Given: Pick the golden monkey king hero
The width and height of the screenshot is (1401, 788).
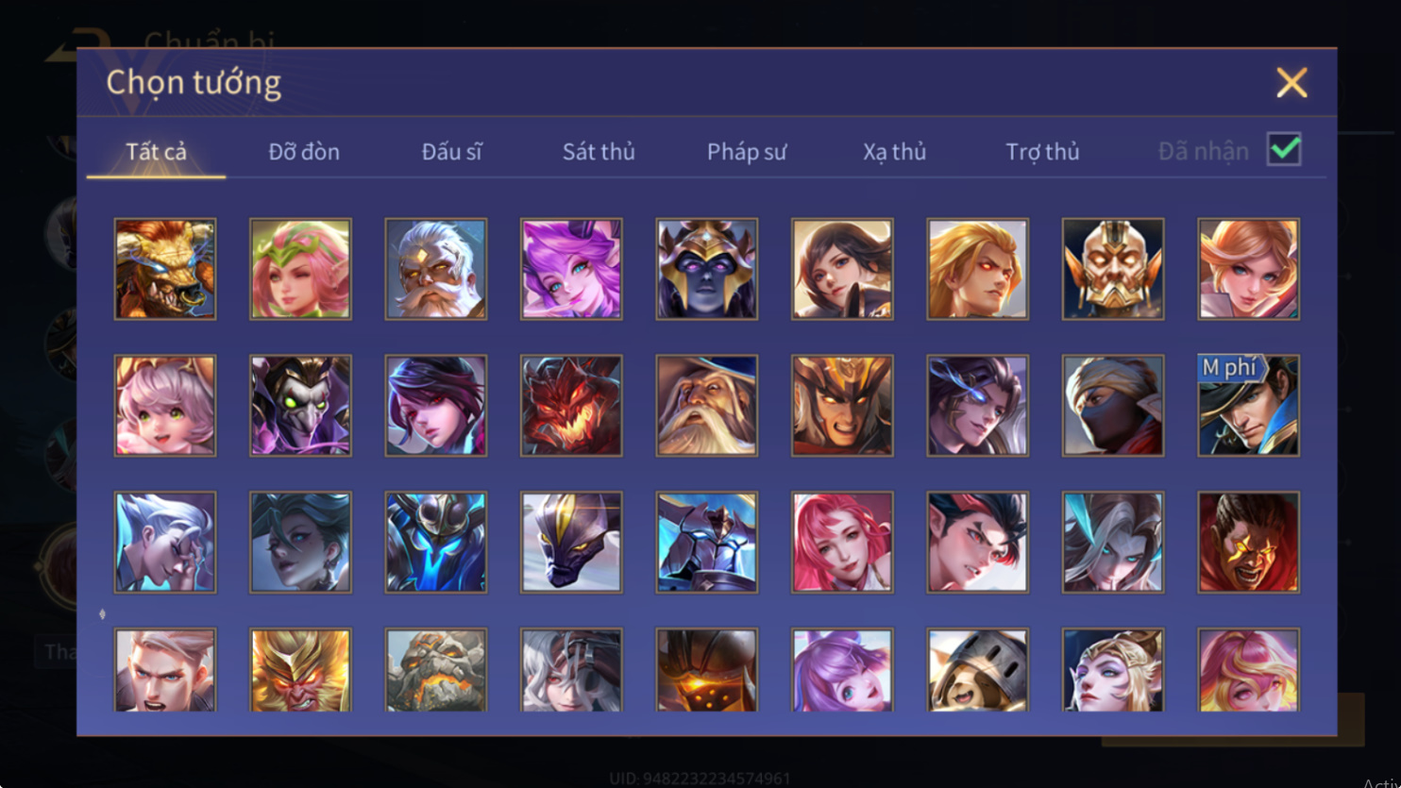Looking at the screenshot, I should coord(300,670).
